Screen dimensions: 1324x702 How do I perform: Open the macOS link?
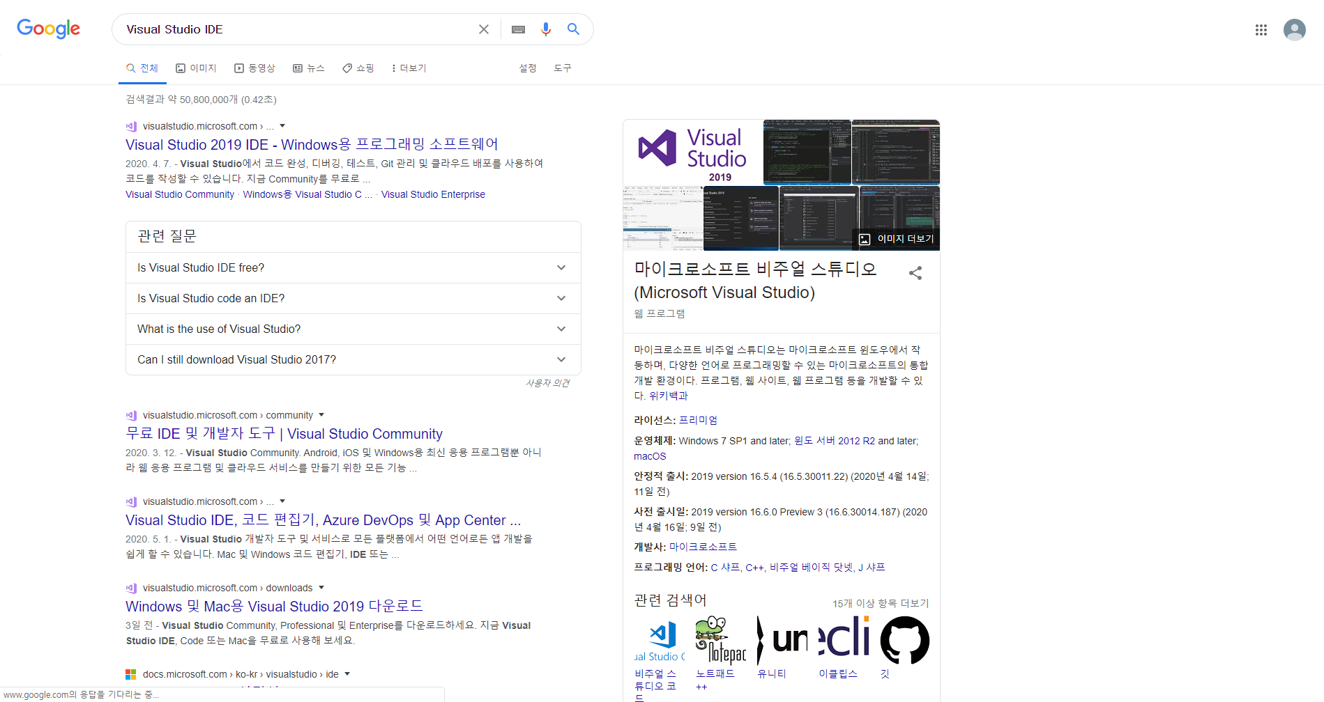click(x=650, y=456)
